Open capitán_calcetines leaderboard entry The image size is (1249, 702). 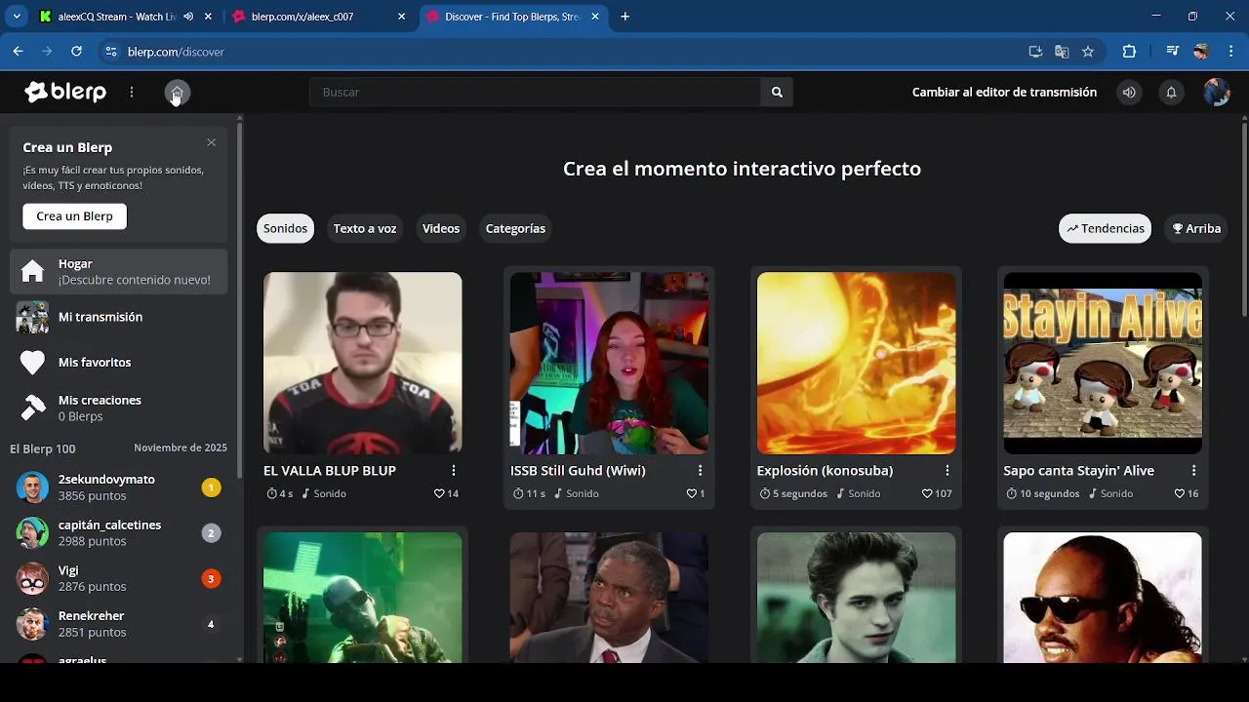[118, 533]
